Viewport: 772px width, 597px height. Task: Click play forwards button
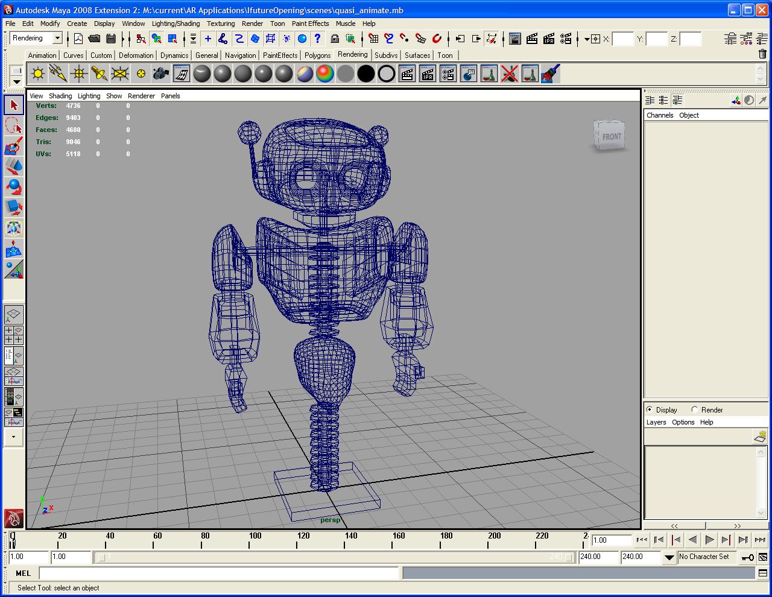coord(709,540)
